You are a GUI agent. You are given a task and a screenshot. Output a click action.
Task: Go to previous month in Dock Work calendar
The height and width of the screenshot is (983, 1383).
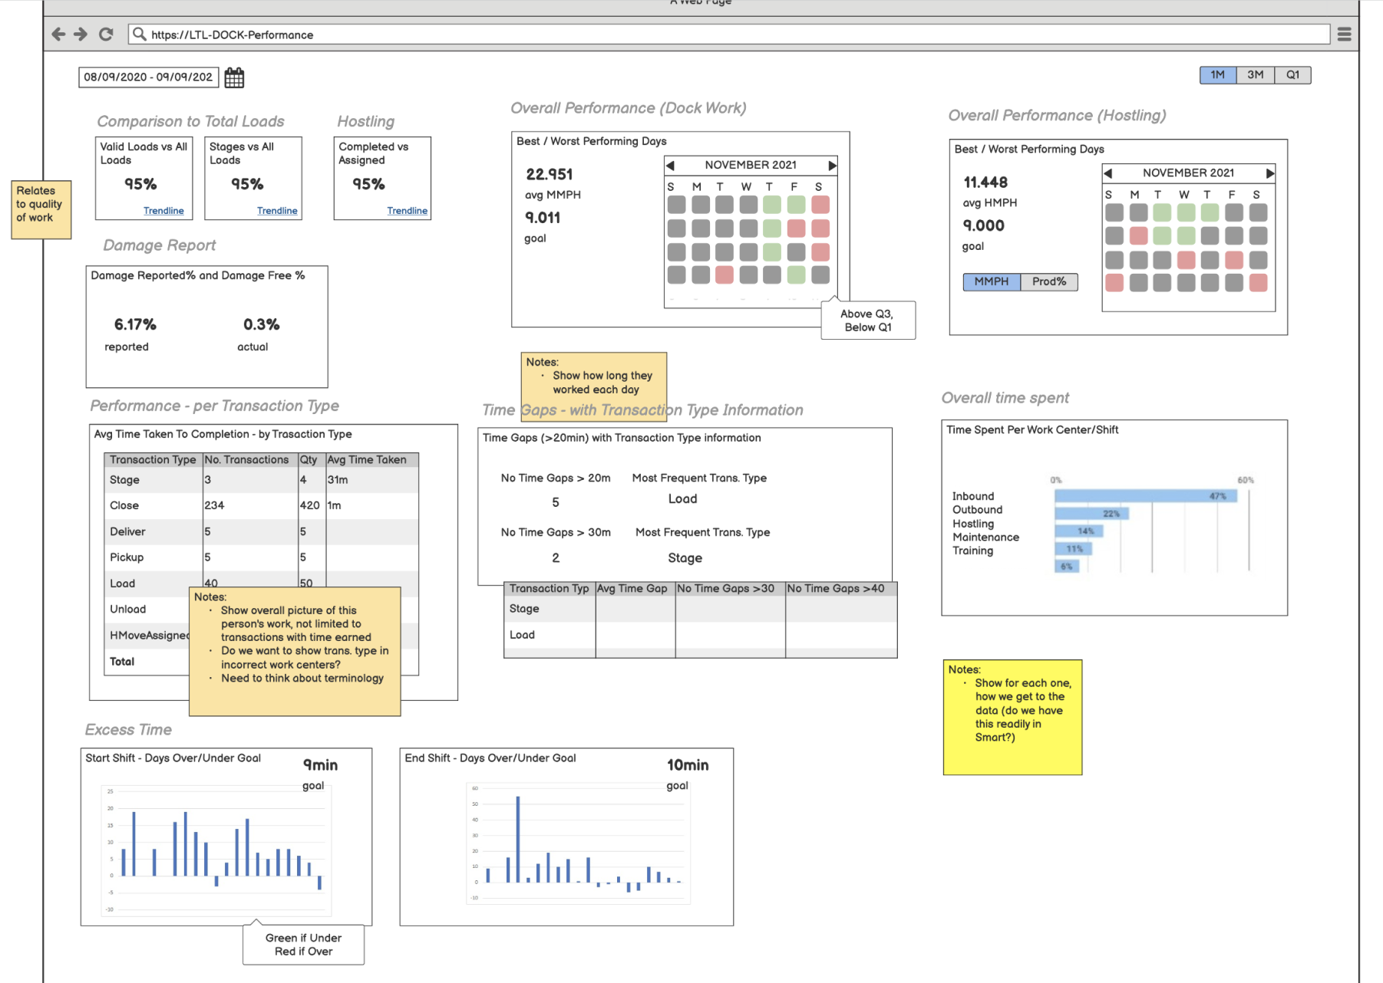click(670, 166)
